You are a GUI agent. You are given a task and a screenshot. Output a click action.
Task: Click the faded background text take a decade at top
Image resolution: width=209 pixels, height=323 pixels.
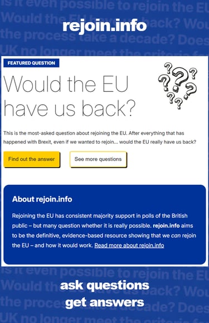pyautogui.click(x=126, y=38)
